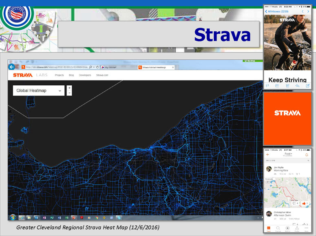Open the Projects link in Strava Labs
The width and height of the screenshot is (316, 236).
[x=59, y=75]
